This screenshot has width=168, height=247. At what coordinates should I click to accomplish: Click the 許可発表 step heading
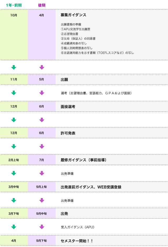click(x=68, y=133)
